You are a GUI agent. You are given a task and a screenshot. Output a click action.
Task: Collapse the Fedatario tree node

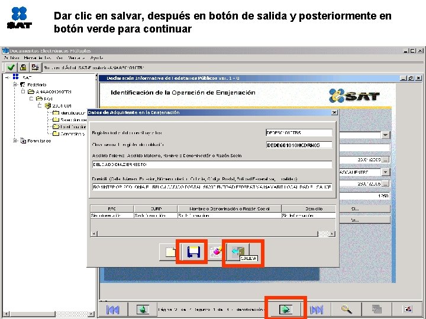15,84
